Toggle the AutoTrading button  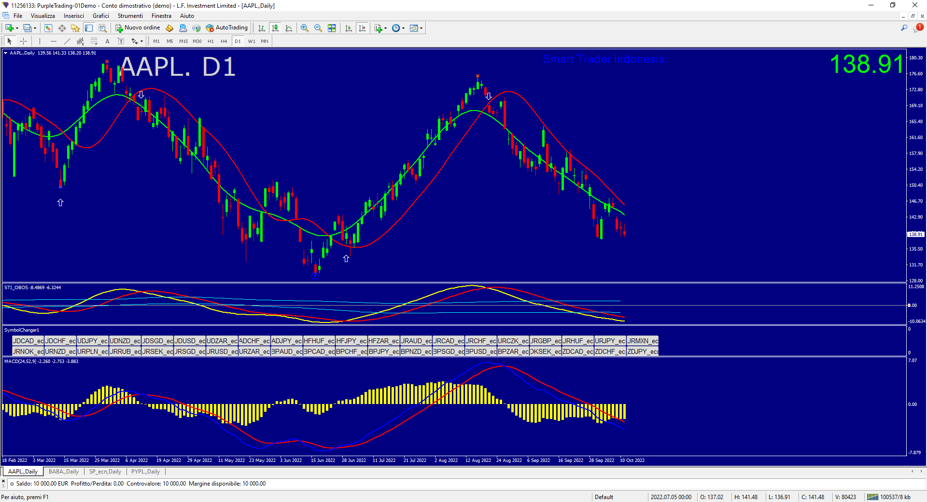pos(227,28)
